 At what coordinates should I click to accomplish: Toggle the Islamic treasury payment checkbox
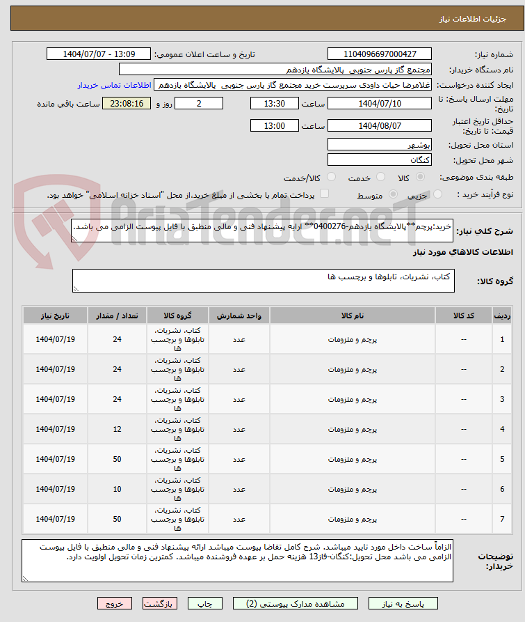click(x=324, y=194)
